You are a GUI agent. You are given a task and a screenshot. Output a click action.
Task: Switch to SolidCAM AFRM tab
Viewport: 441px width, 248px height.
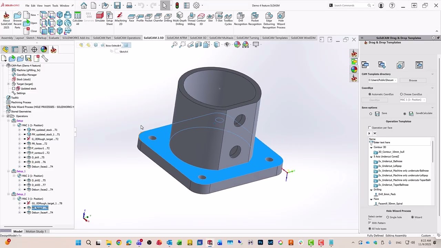(x=176, y=38)
